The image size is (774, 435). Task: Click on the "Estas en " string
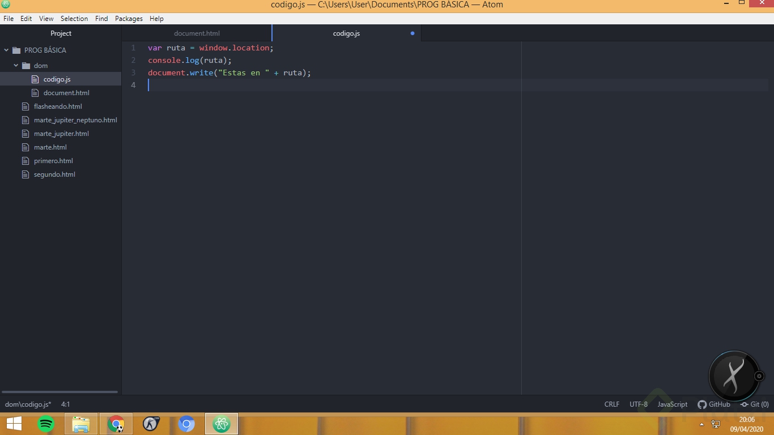coord(244,72)
